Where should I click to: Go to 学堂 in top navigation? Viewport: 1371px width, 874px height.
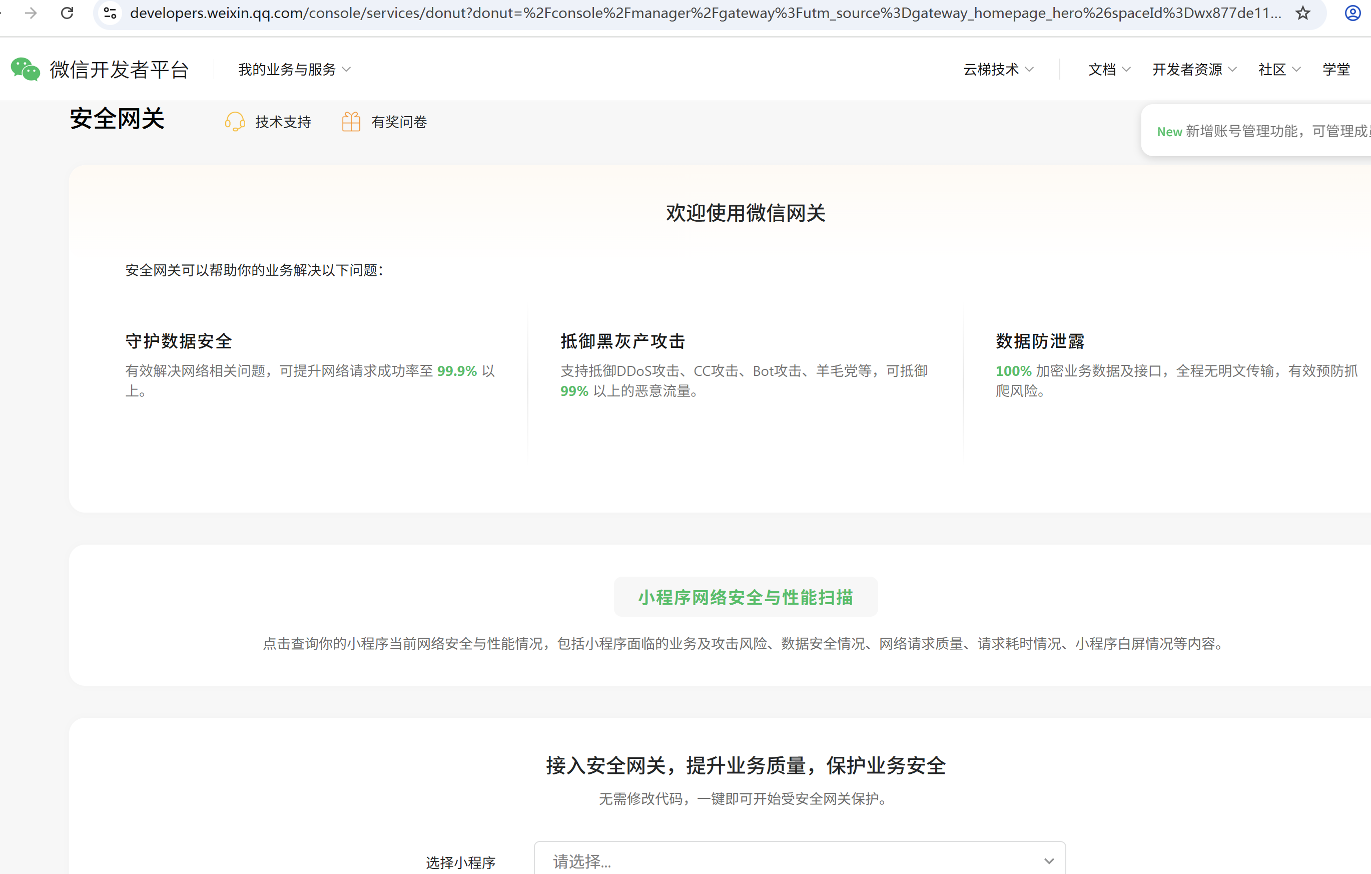coord(1335,70)
